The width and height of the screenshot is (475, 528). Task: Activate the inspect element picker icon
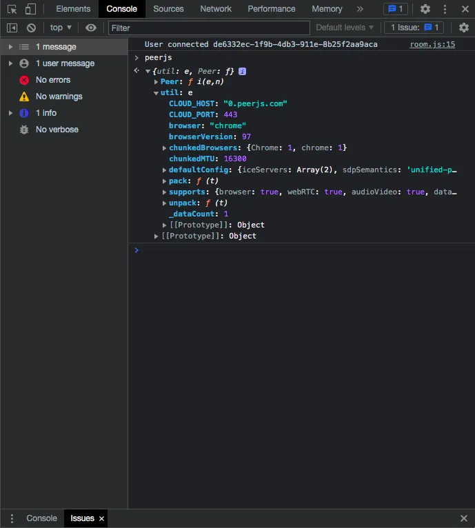point(12,9)
